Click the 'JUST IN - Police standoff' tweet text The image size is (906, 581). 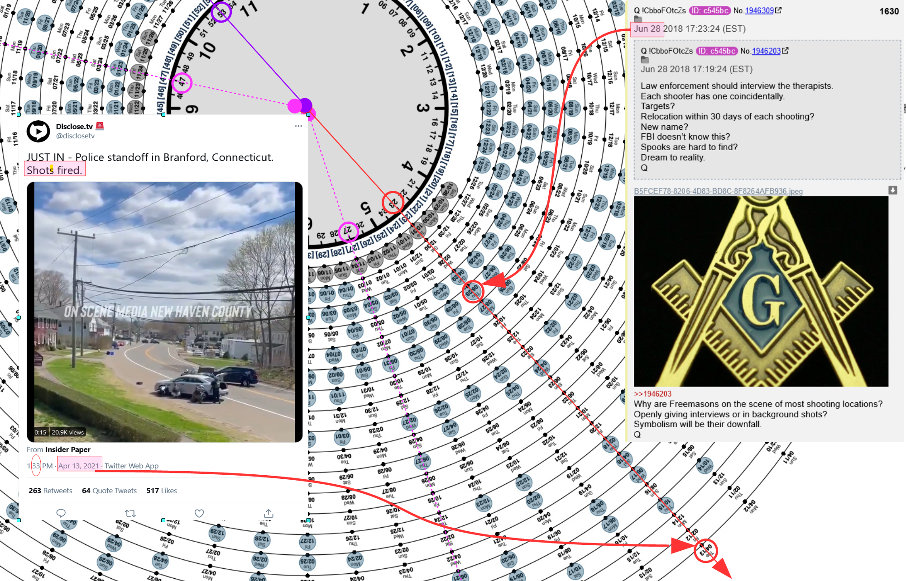pyautogui.click(x=150, y=157)
